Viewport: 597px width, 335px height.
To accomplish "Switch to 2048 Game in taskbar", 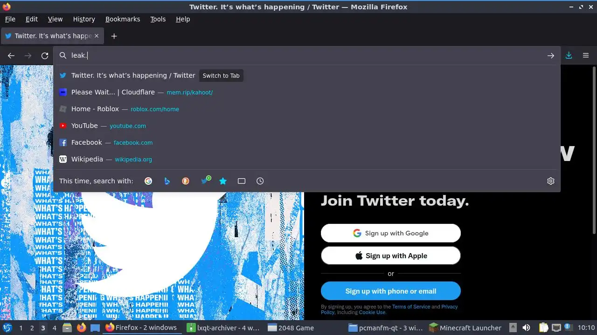I will click(305, 328).
